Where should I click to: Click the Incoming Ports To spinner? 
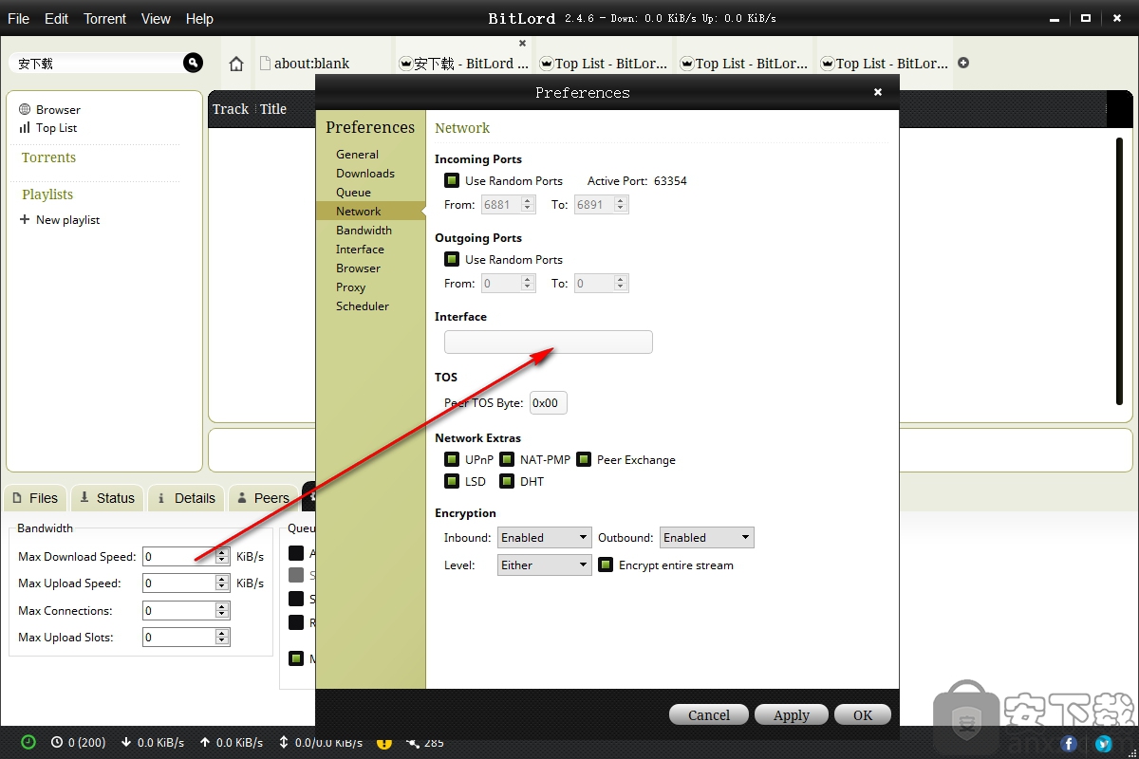(x=601, y=204)
